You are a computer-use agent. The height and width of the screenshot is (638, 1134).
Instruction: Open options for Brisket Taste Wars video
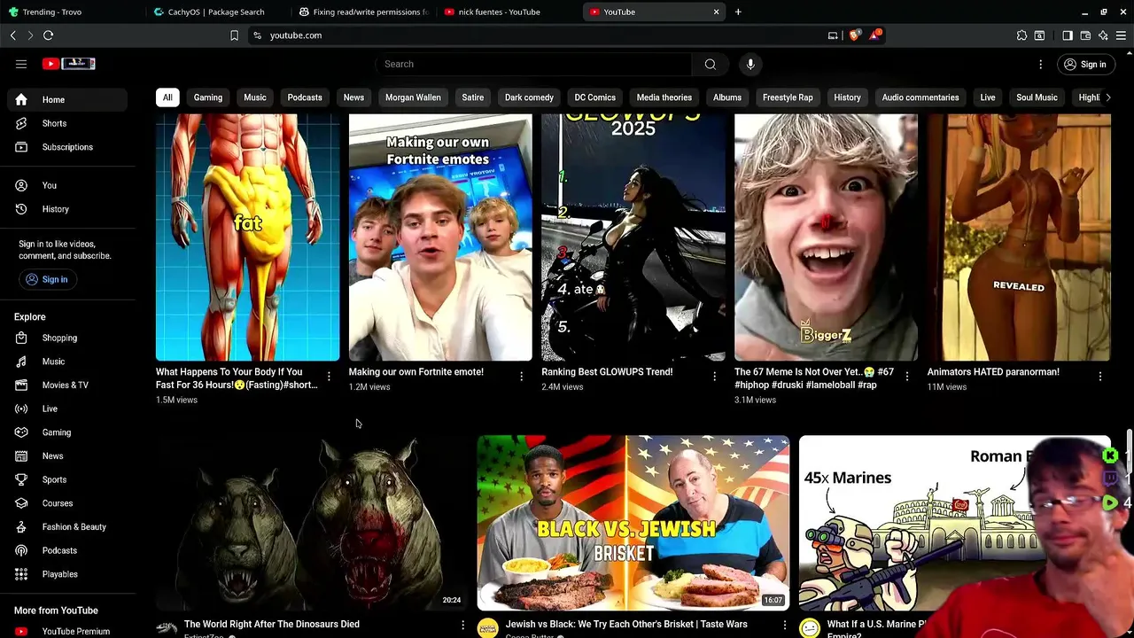pos(784,625)
